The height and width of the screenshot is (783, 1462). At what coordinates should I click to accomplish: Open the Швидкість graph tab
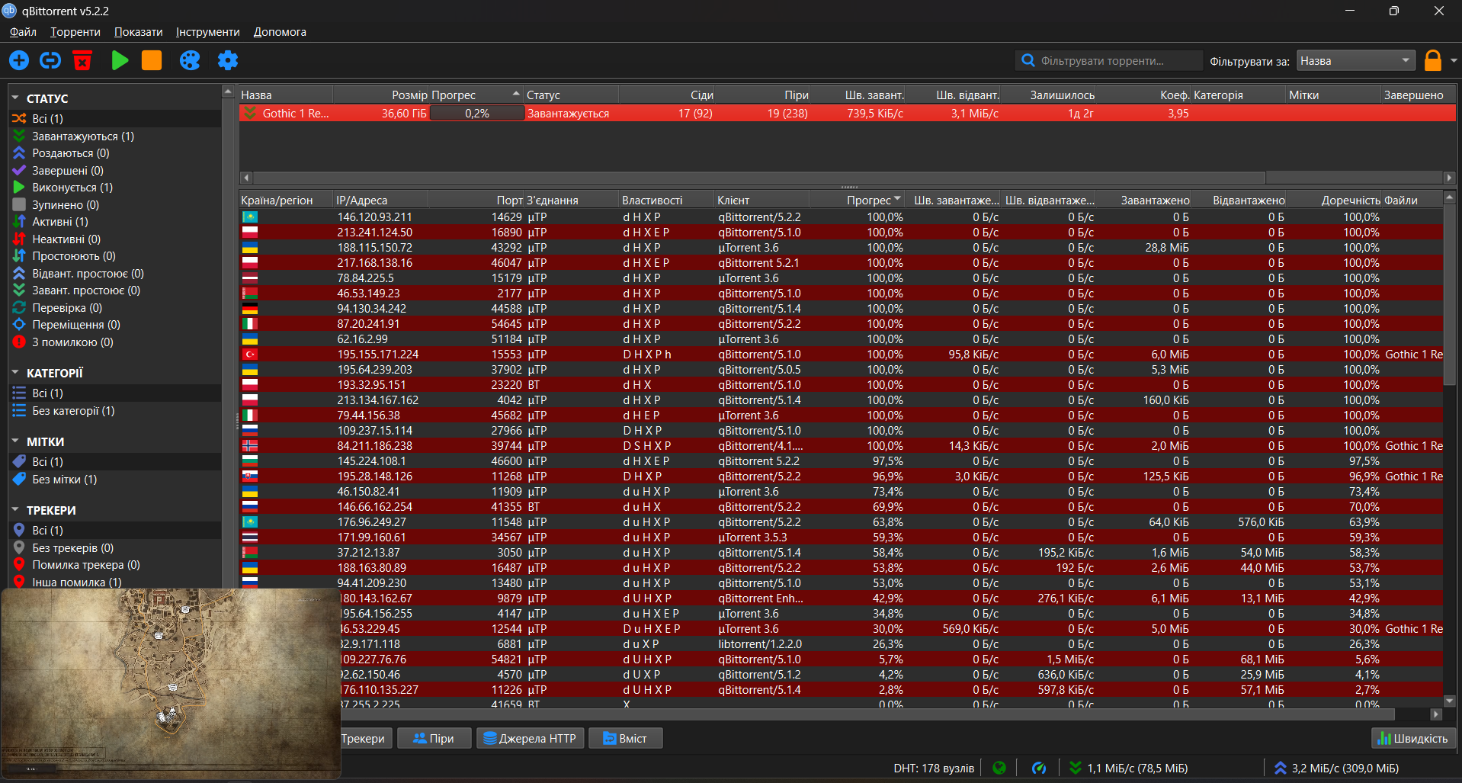(1412, 738)
